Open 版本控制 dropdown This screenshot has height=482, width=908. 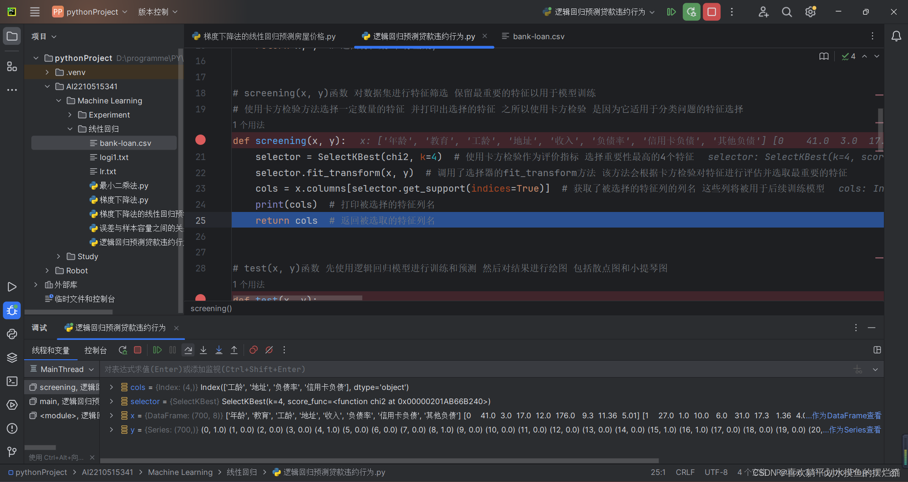[157, 12]
